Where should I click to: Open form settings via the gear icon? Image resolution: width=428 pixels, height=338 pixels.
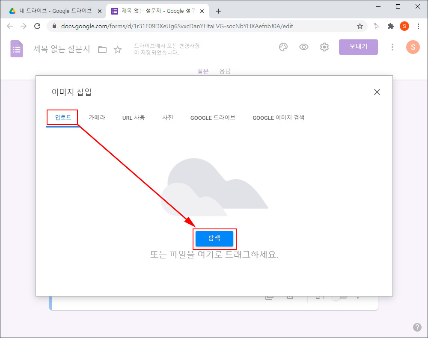(324, 47)
